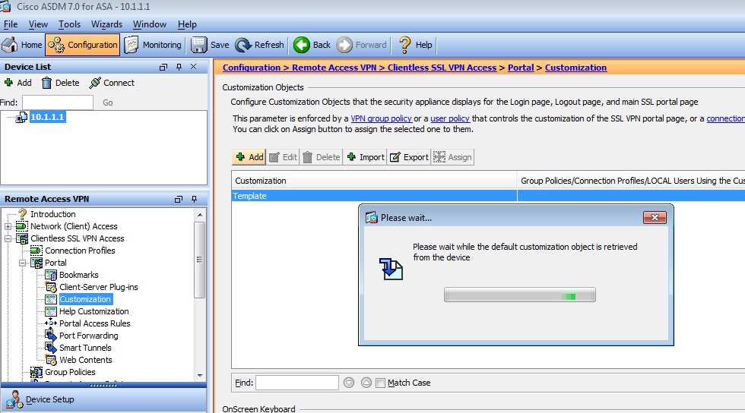Close the Device List panel
745x413 pixels.
click(x=193, y=67)
